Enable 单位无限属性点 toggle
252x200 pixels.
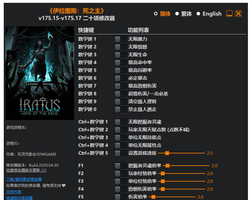tap(121, 146)
